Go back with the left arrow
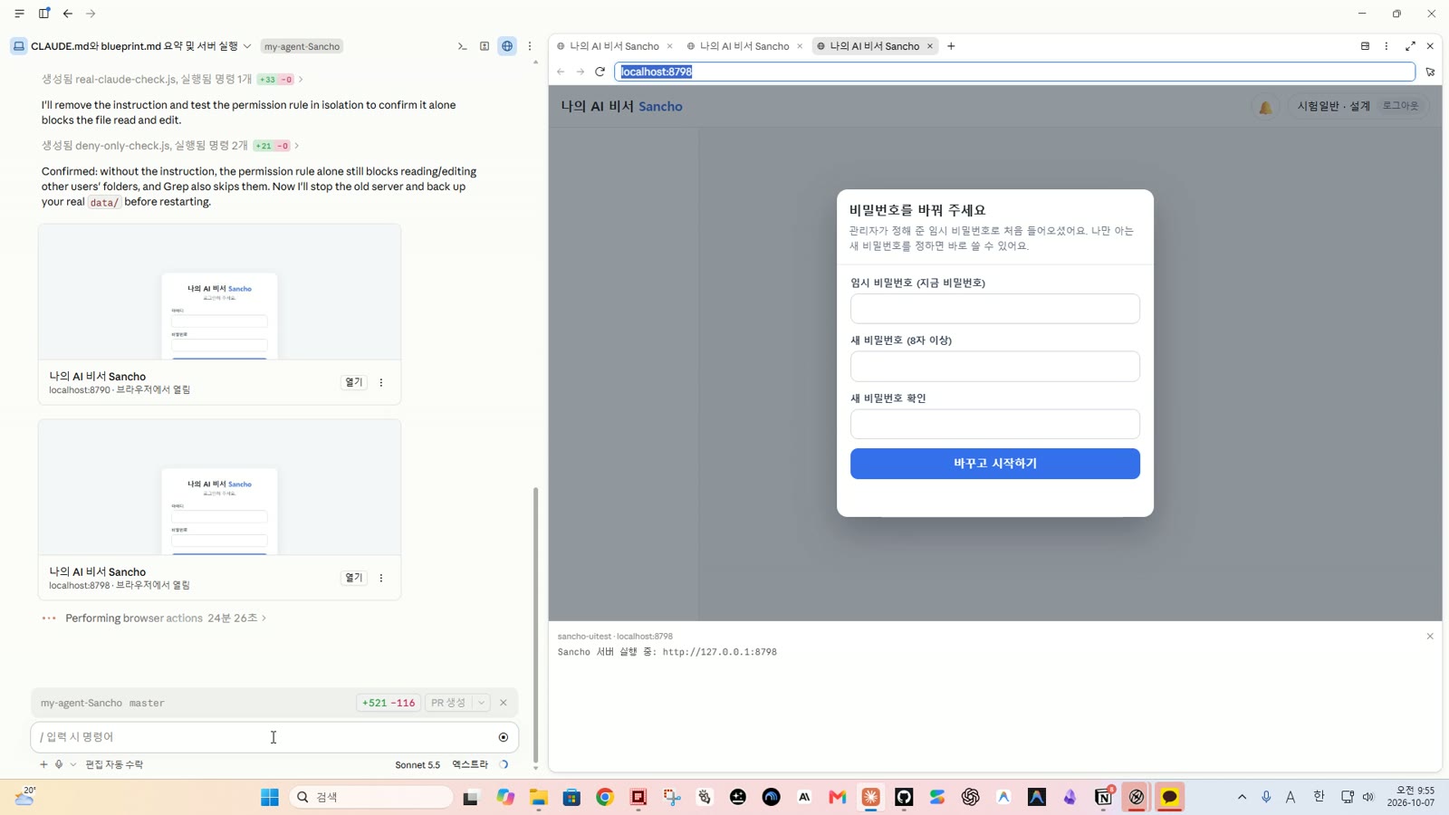This screenshot has height=815, width=1449. coord(68,14)
